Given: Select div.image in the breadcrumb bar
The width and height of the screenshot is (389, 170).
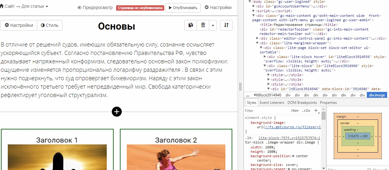Looking at the screenshot, I should point(377,95).
